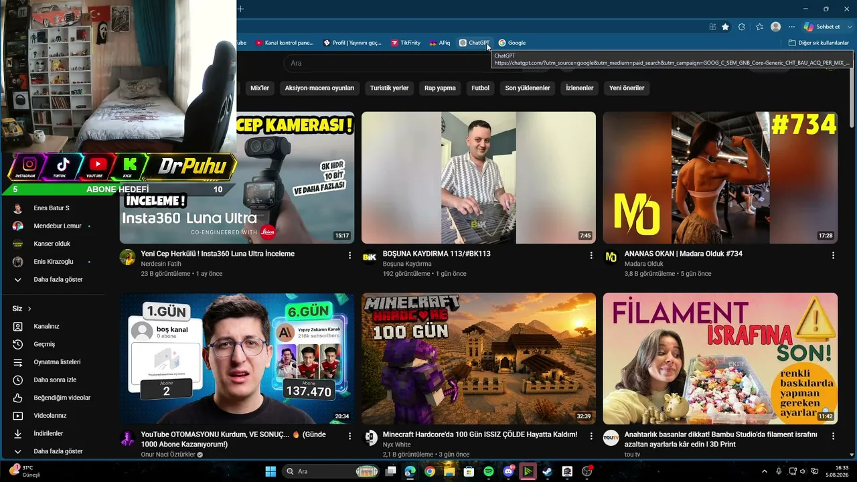Open Nyx White channel avatar
Image resolution: width=857 pixels, height=482 pixels.
click(370, 438)
